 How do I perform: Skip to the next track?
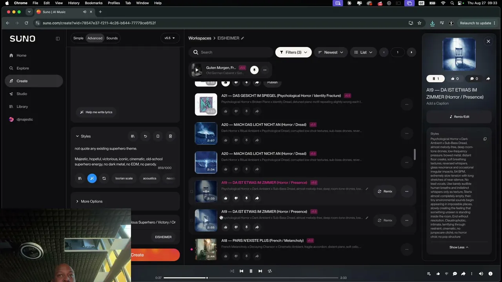[260, 271]
